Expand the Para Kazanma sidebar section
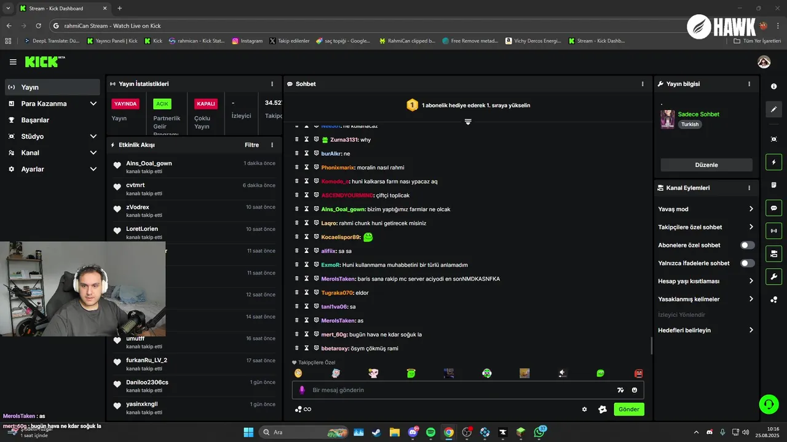This screenshot has height=442, width=787. tap(52, 104)
